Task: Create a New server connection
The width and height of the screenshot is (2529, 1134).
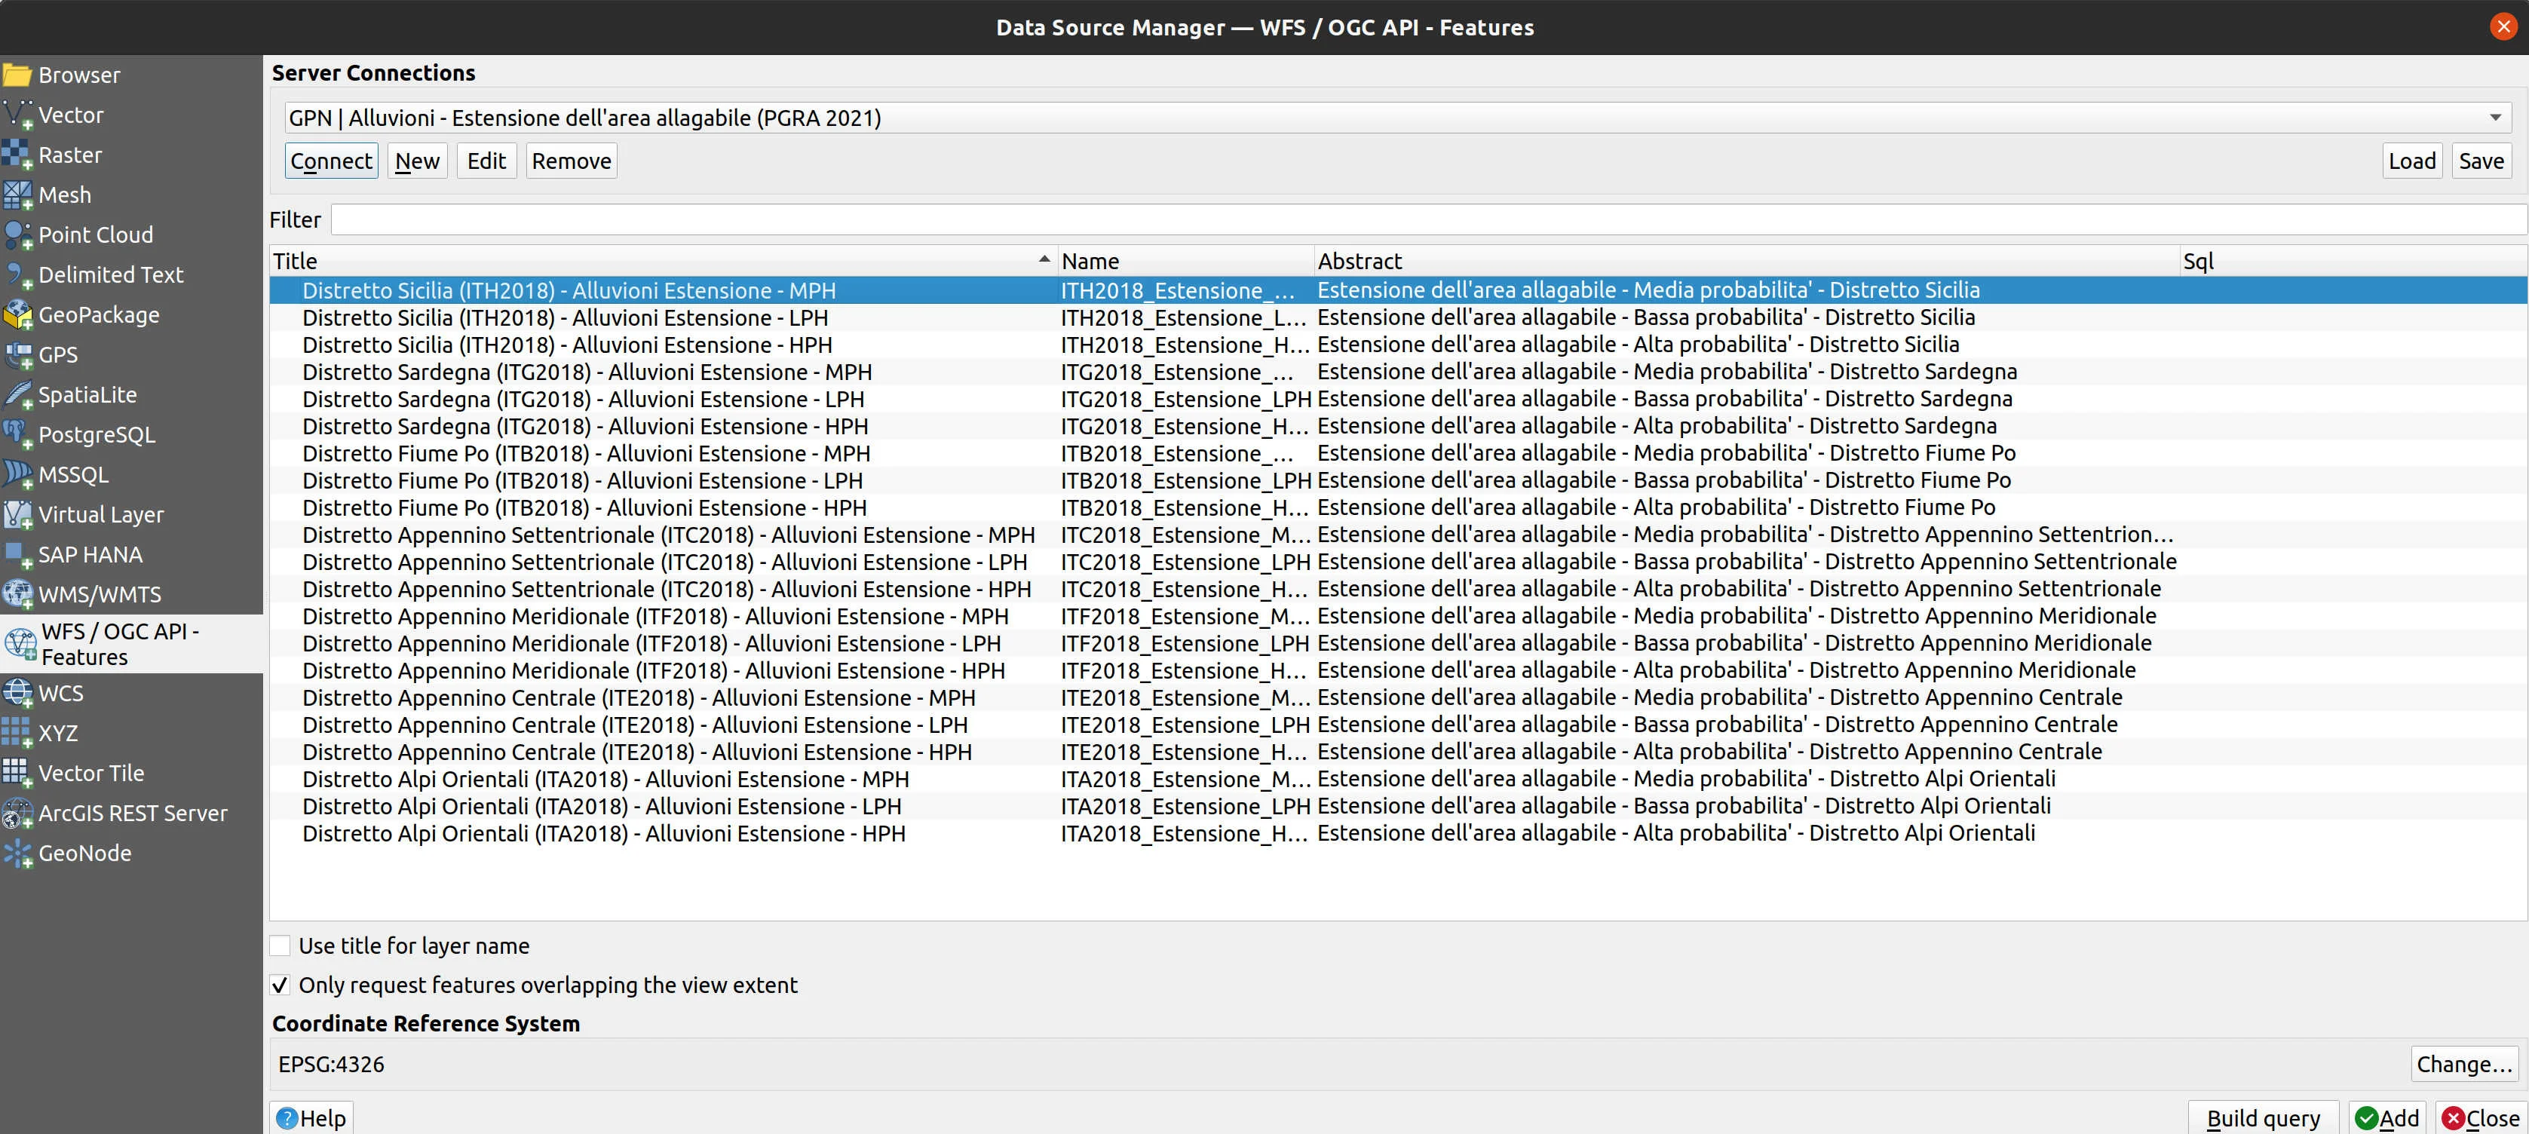Action: click(x=417, y=161)
